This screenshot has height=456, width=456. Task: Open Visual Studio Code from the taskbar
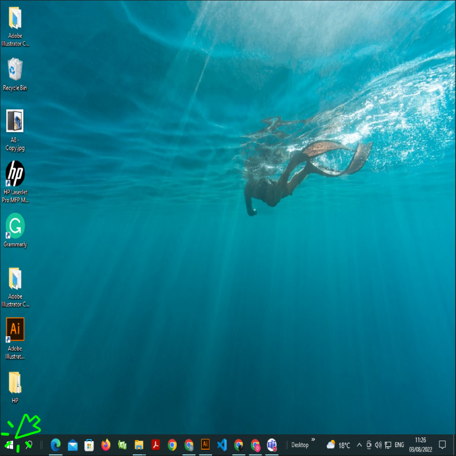[222, 445]
